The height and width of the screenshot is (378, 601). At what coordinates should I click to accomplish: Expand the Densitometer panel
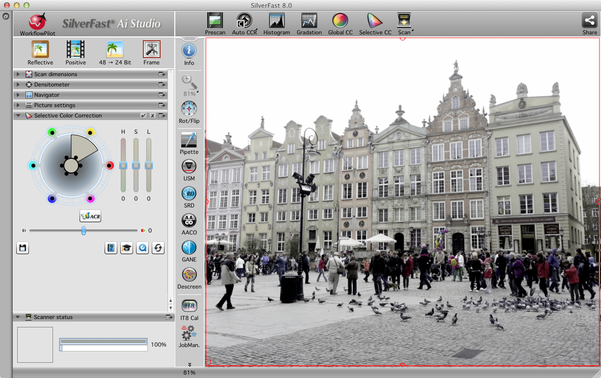pyautogui.click(x=18, y=85)
